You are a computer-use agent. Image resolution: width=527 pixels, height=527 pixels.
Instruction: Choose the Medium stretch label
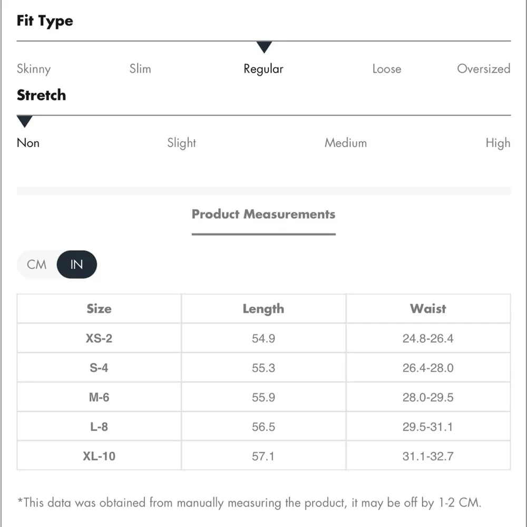tap(346, 143)
